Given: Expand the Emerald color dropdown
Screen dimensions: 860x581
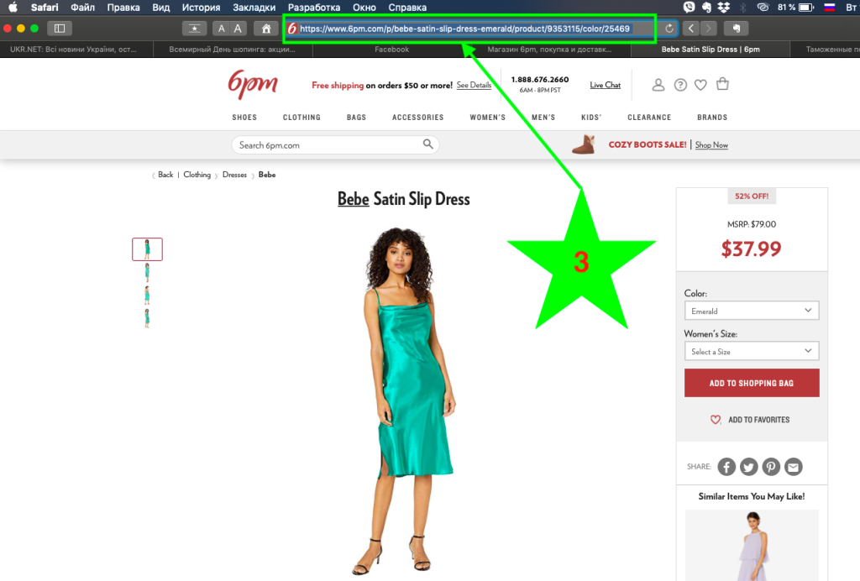Looking at the screenshot, I should (x=752, y=311).
